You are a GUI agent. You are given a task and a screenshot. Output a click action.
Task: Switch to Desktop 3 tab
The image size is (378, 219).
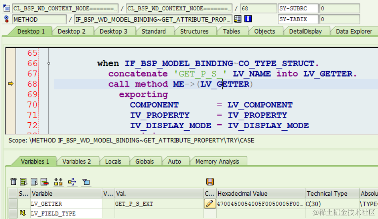coord(114,31)
